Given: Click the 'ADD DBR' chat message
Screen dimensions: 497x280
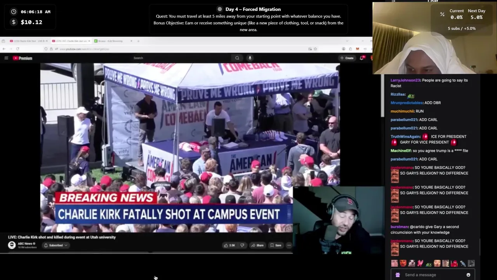Looking at the screenshot, I should [x=432, y=103].
